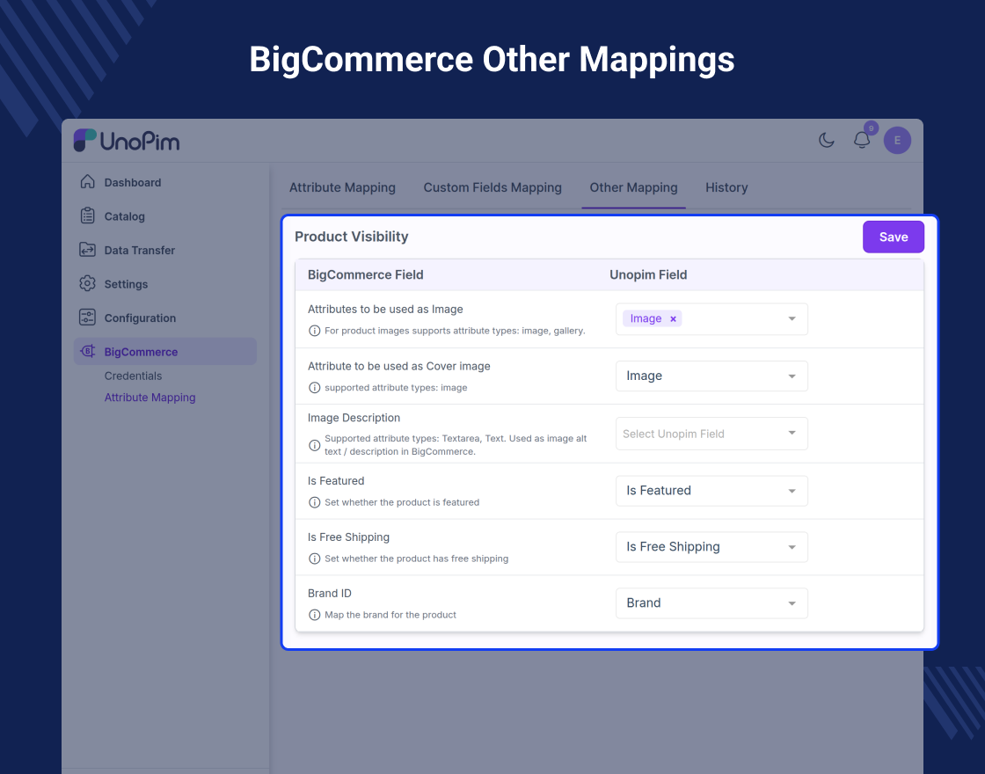
Task: Open the Catalog section icon
Action: [88, 216]
